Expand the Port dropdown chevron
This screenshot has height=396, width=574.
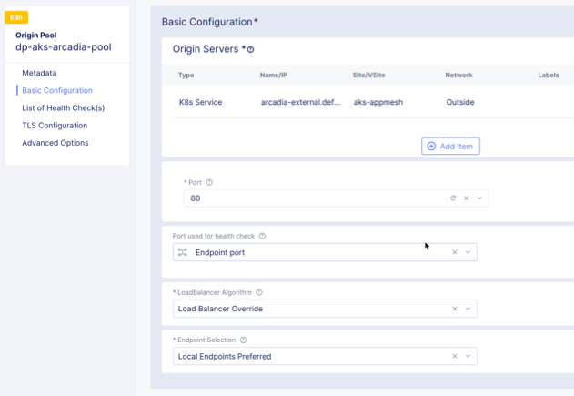pyautogui.click(x=479, y=198)
